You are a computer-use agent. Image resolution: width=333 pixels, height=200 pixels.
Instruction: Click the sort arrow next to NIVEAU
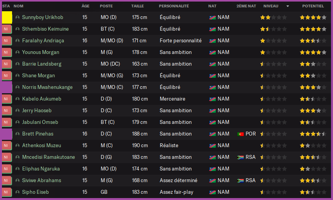288,6
